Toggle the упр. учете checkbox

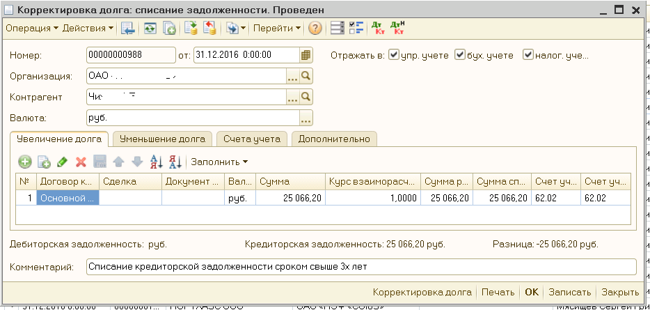tap(394, 55)
